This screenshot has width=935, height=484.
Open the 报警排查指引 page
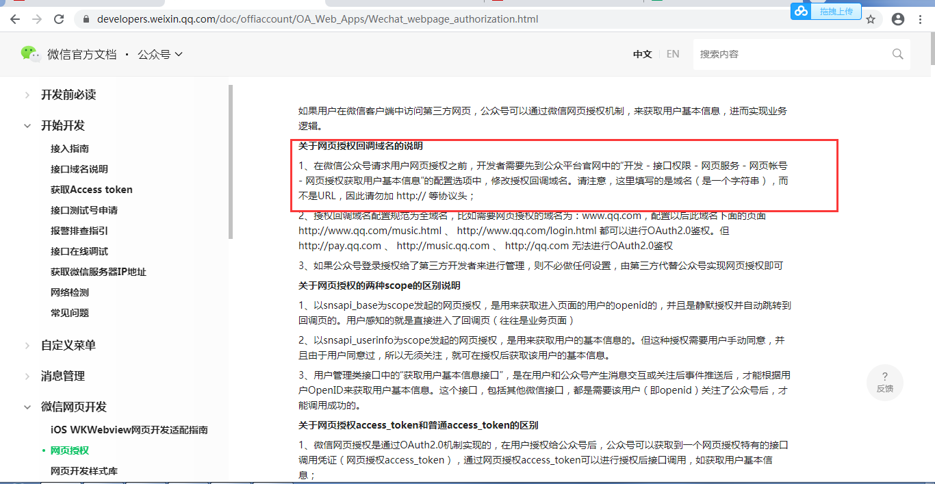tap(79, 231)
